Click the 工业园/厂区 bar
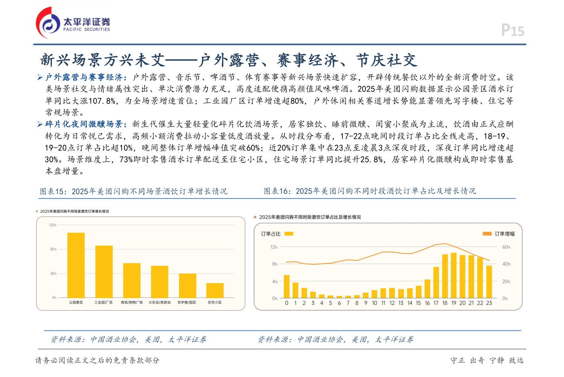Viewport: 564px width, 377px height. coord(104,272)
